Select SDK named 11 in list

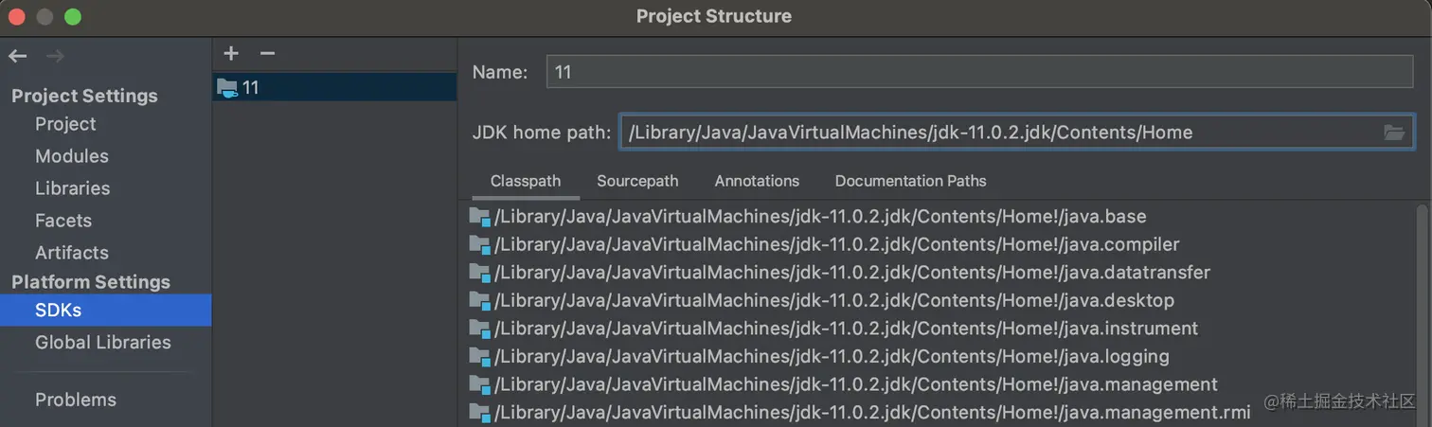point(334,88)
